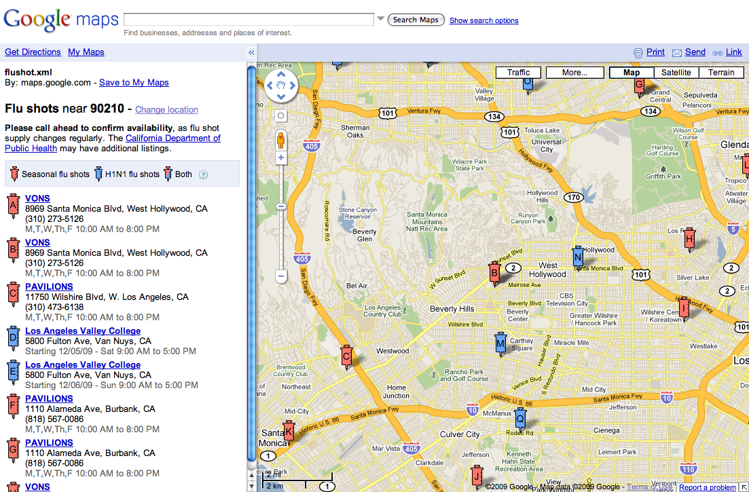This screenshot has width=749, height=492.
Task: Click the Change location link
Action: tap(166, 110)
